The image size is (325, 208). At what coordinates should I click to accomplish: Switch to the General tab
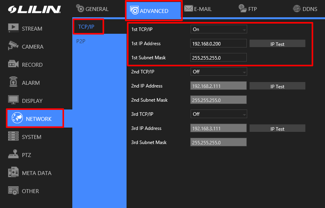[92, 9]
